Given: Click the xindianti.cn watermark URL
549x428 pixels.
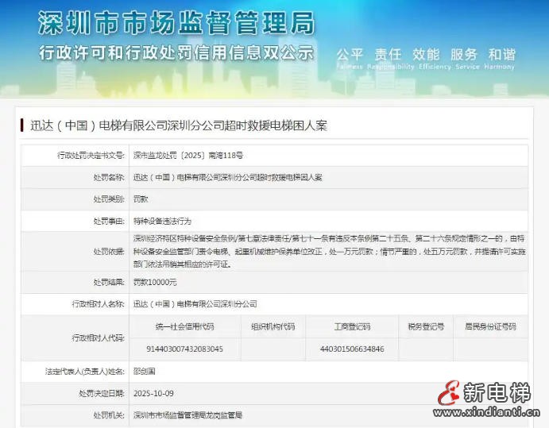Looking at the screenshot, I should click(490, 412).
